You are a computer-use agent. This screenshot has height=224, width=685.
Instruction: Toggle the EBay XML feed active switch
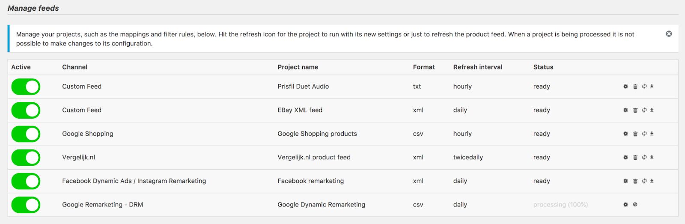[x=26, y=110]
